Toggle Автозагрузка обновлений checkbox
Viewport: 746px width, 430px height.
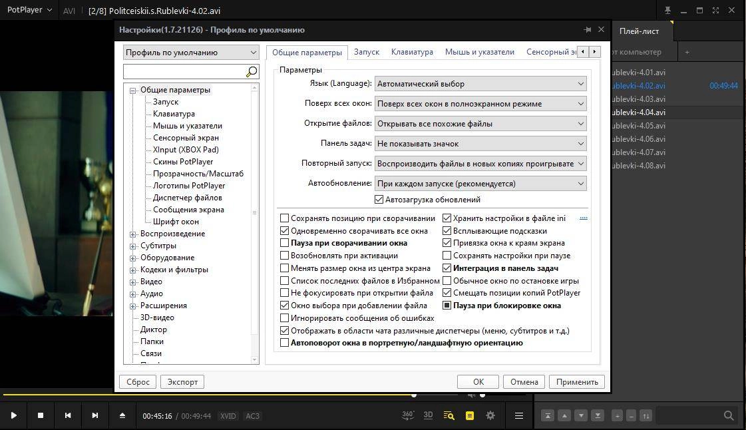click(x=379, y=199)
